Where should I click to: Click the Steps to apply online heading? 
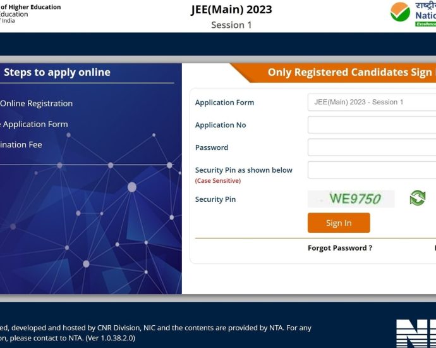(57, 72)
